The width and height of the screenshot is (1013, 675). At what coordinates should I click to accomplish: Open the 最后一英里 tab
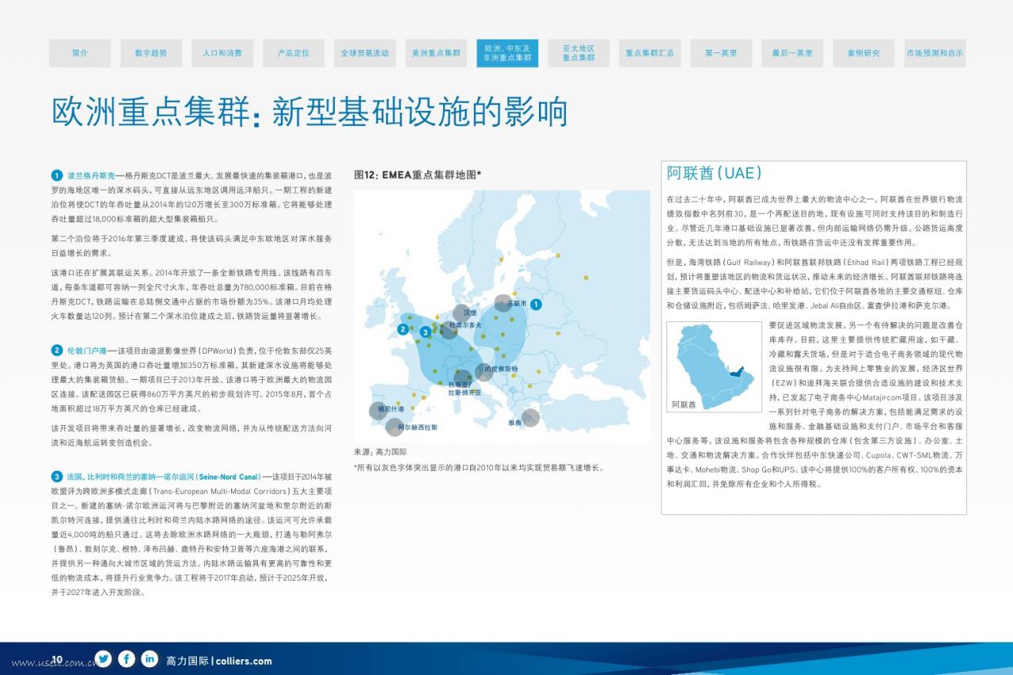coord(792,53)
